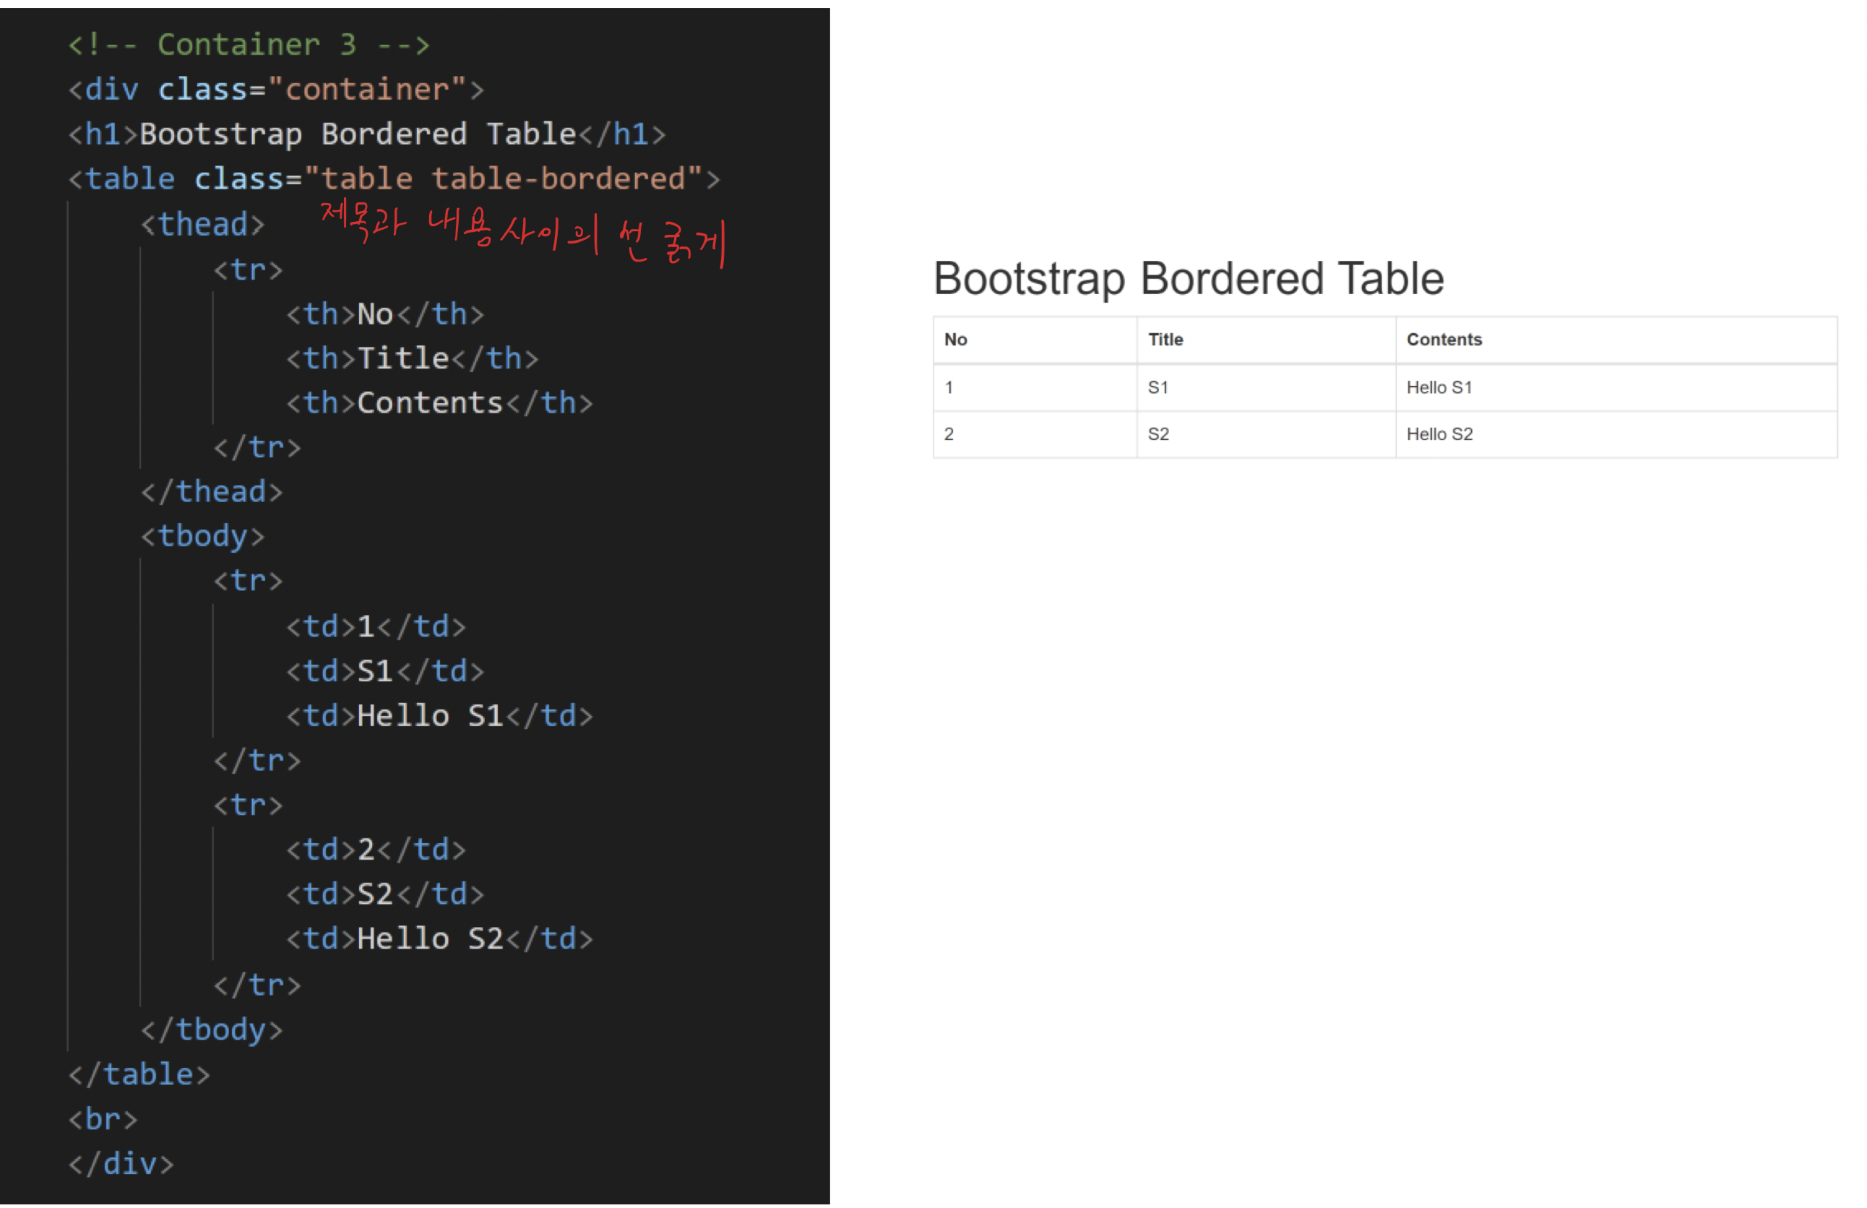Select the 'Hello S1' table cell
This screenshot has width=1867, height=1208.
pyautogui.click(x=1439, y=387)
